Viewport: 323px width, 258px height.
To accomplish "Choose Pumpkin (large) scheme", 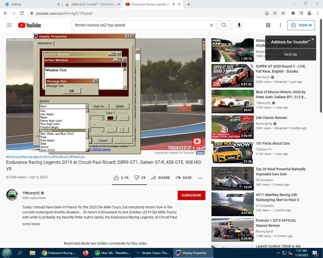I will 63,127.
